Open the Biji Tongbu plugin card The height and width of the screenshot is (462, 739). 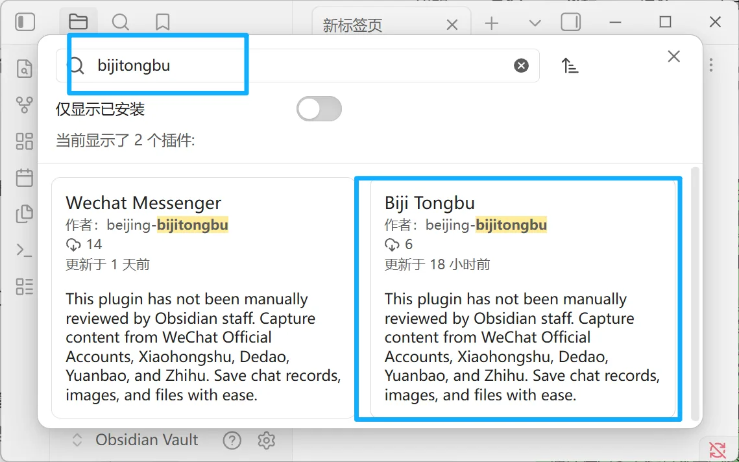point(523,297)
